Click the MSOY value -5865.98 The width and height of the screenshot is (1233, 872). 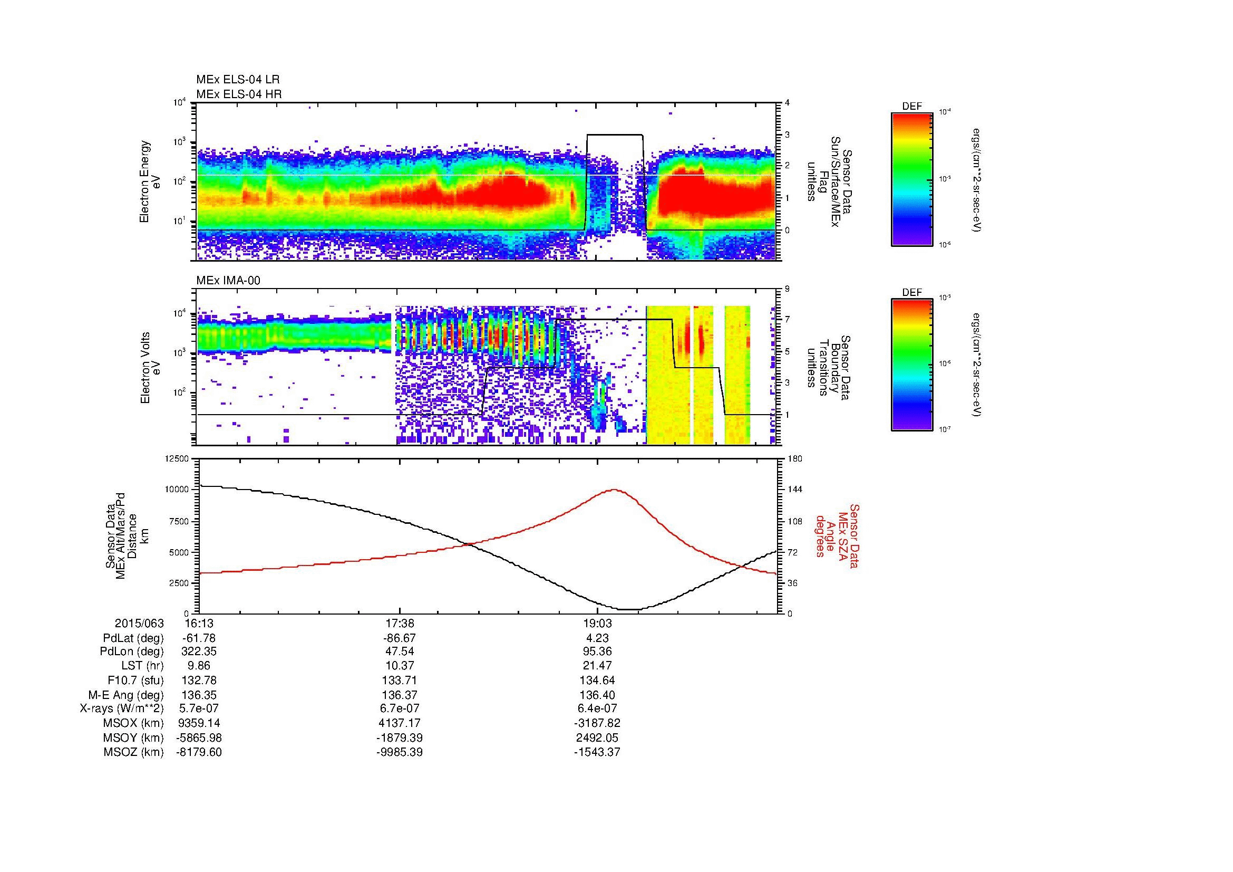[x=199, y=737]
